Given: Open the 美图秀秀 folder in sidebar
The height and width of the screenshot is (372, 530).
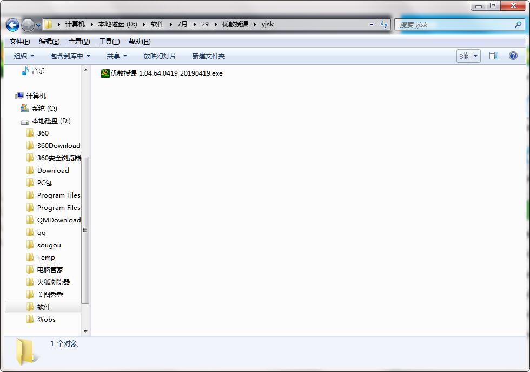Looking at the screenshot, I should pyautogui.click(x=50, y=295).
